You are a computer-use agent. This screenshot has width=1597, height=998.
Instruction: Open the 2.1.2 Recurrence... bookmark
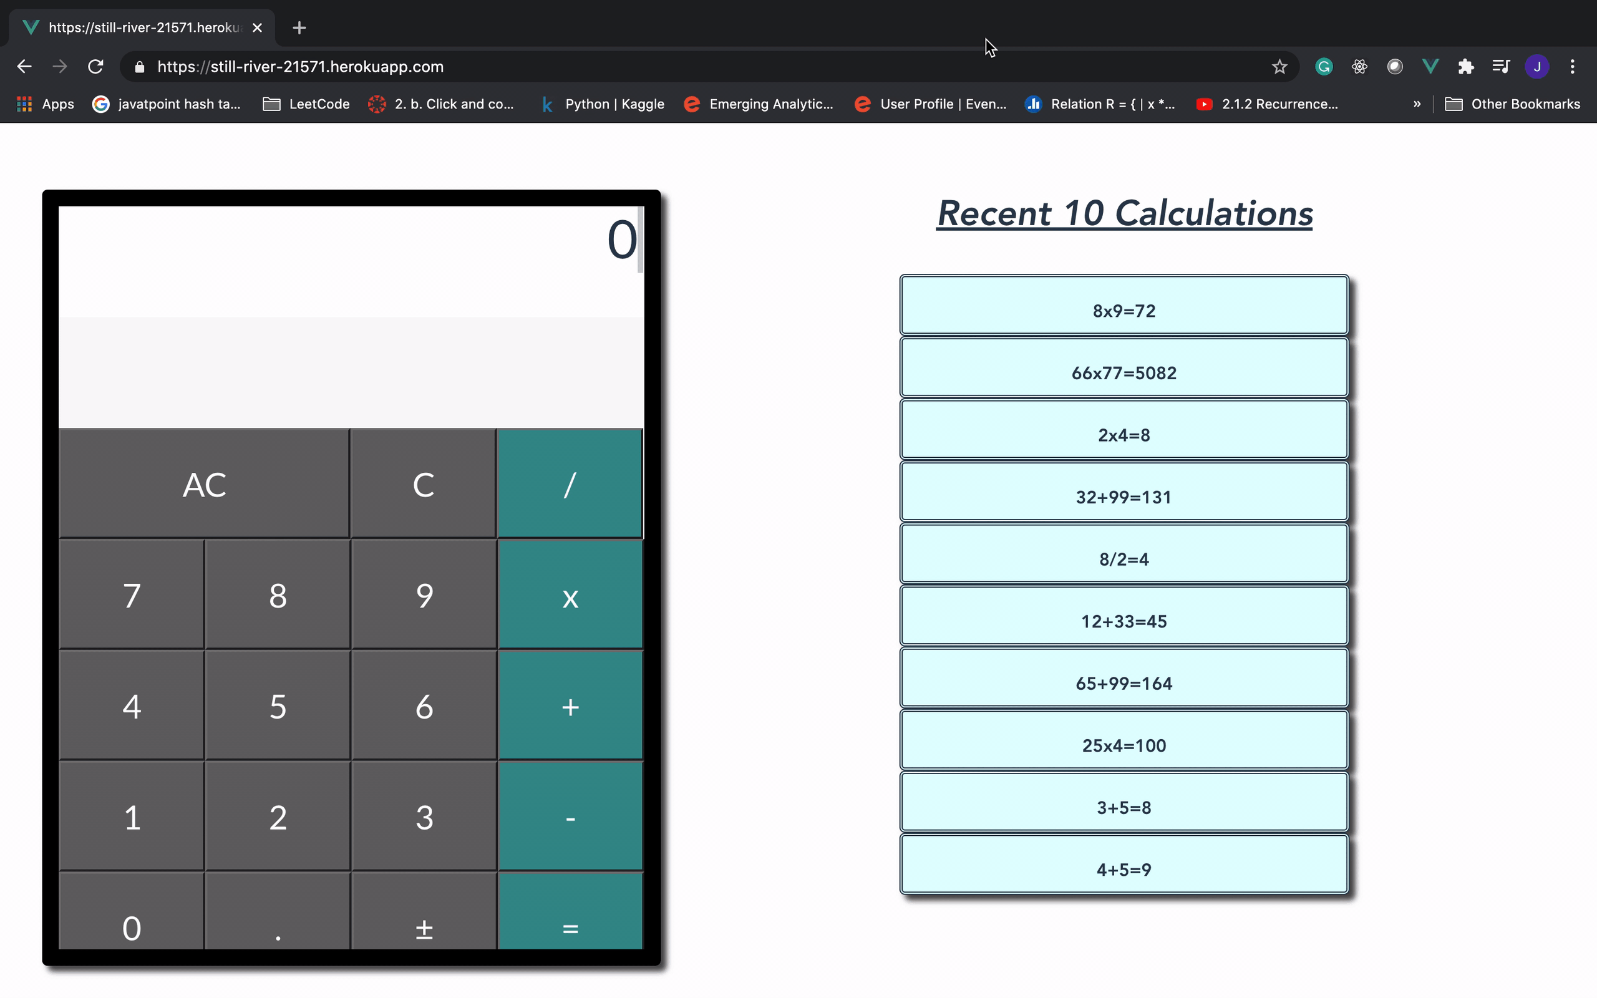click(1267, 104)
